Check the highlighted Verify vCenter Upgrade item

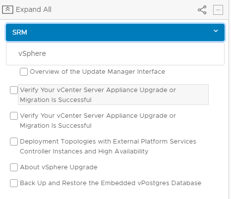point(14,90)
